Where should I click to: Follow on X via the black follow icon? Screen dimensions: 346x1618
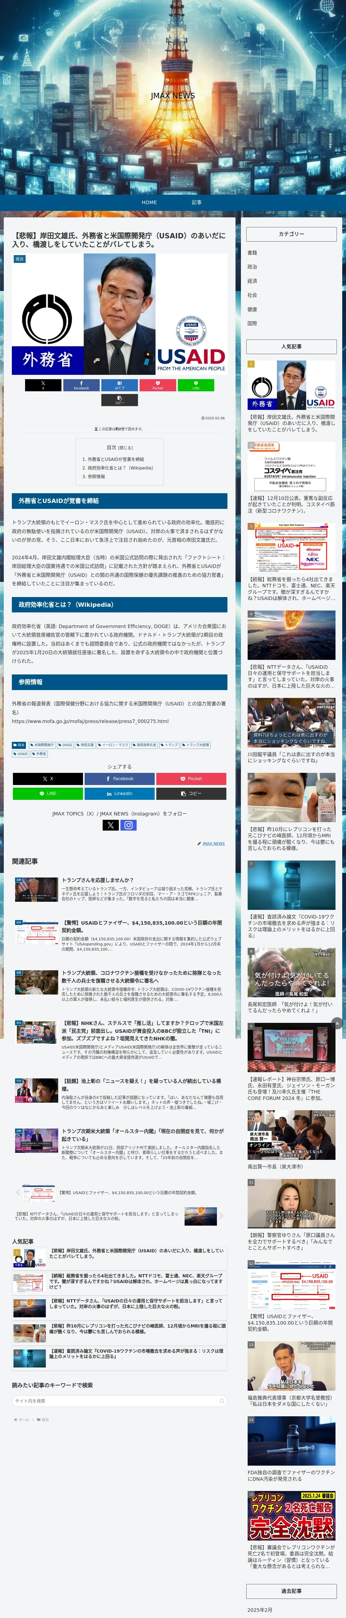tap(110, 825)
